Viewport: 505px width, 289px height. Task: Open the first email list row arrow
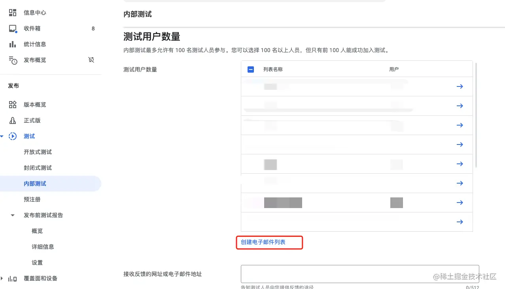coord(460,86)
